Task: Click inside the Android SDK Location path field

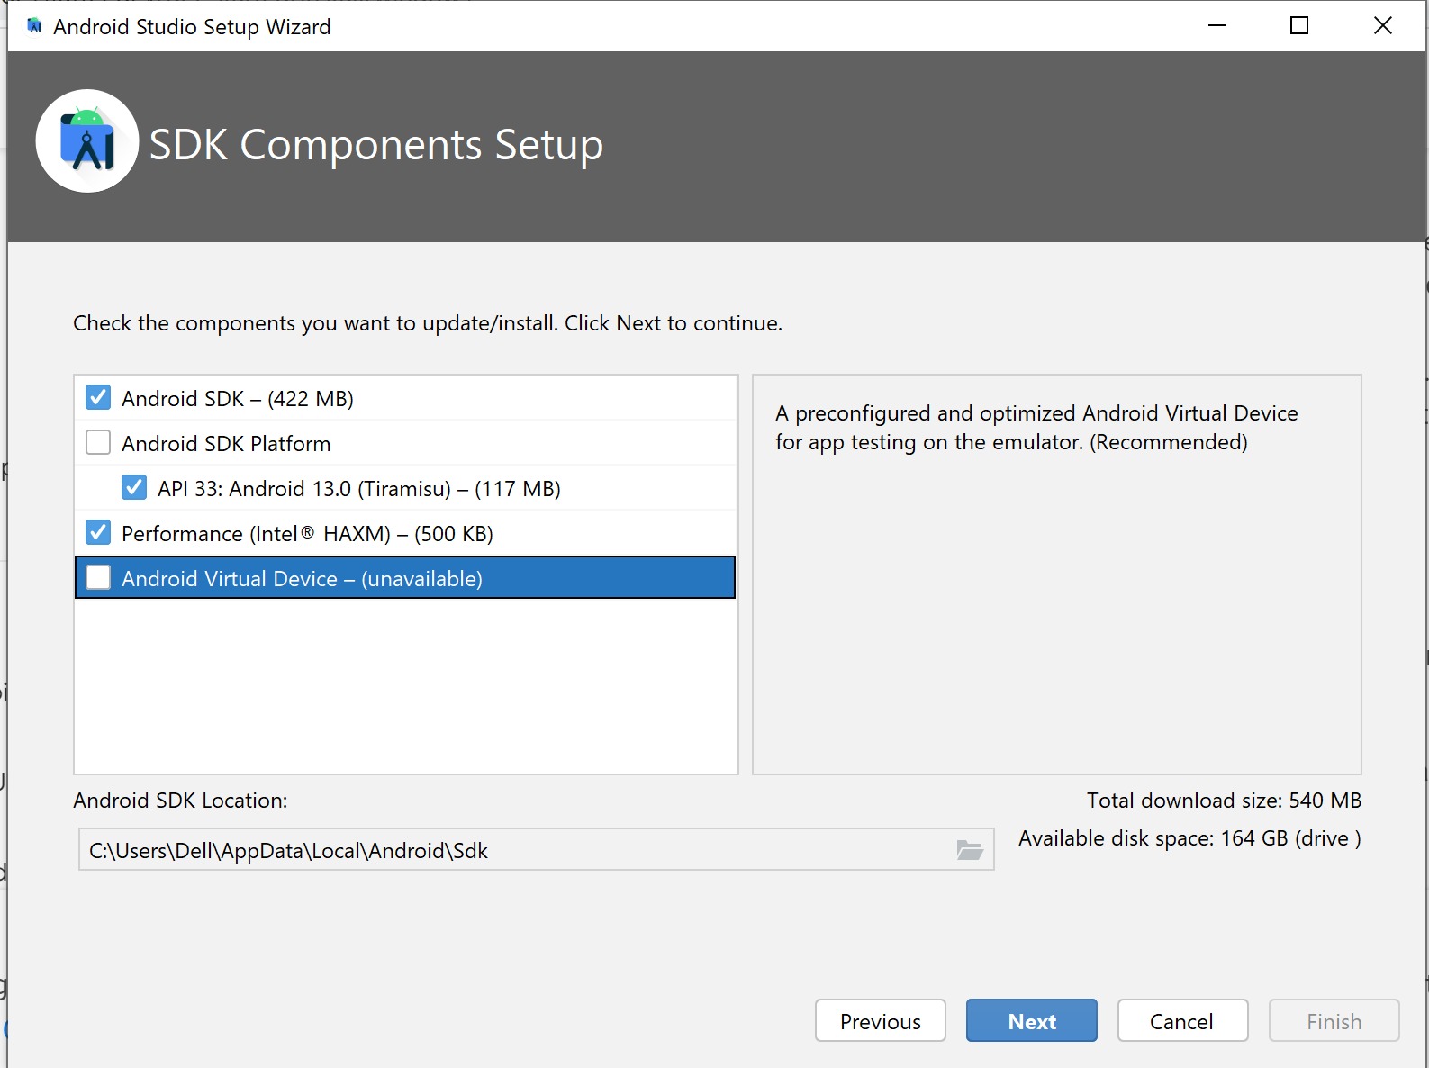Action: click(536, 850)
